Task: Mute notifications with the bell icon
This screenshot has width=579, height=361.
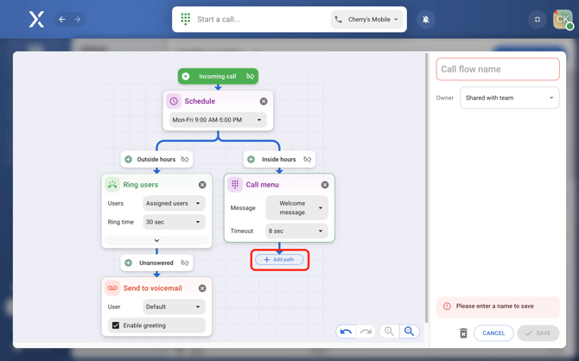Action: [x=426, y=19]
